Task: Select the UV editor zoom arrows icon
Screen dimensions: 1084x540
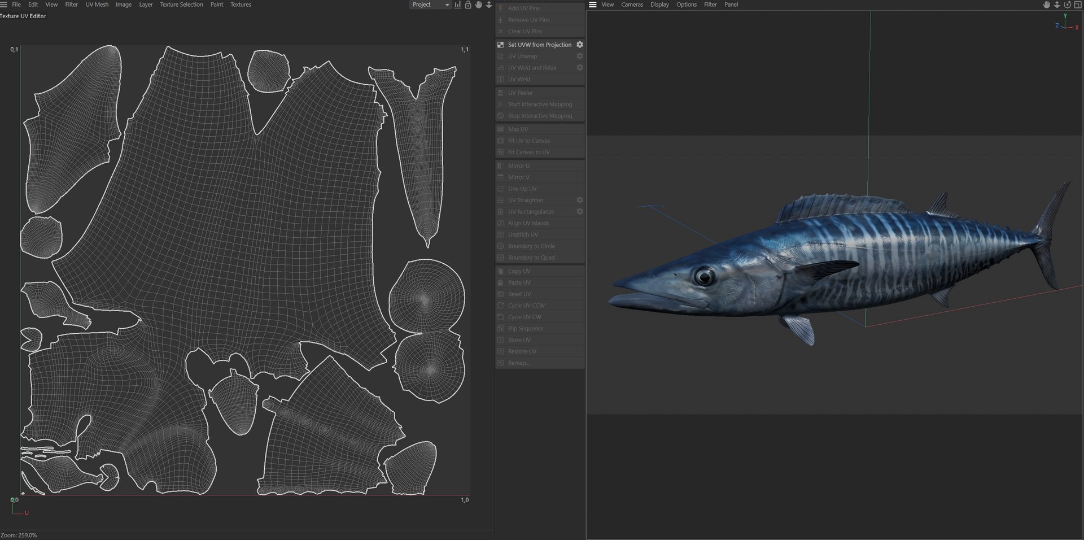Action: coord(489,5)
